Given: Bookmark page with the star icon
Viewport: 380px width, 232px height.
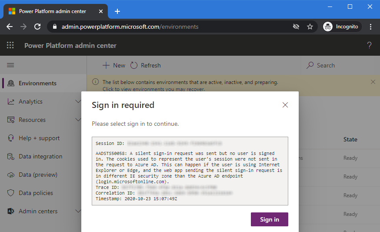Looking at the screenshot, I should click(x=310, y=27).
